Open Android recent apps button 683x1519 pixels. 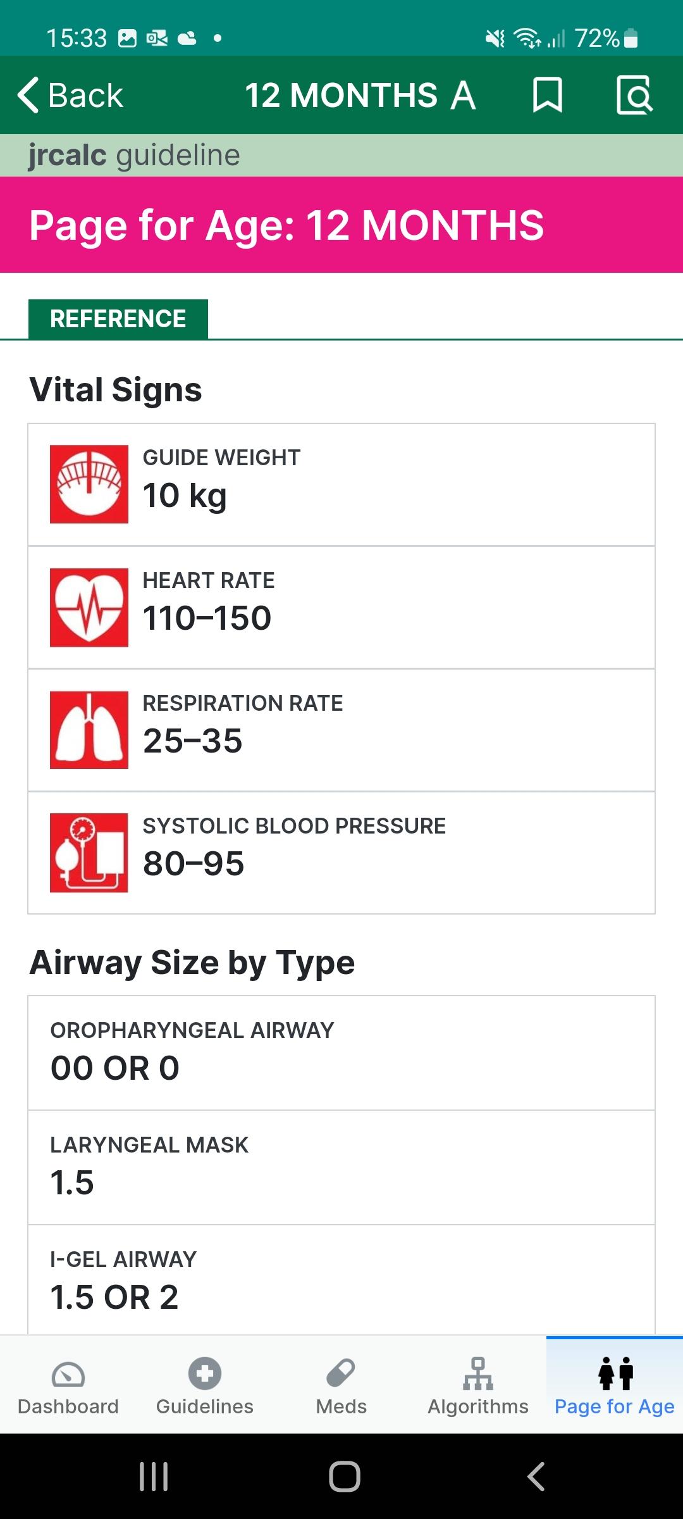(154, 1477)
